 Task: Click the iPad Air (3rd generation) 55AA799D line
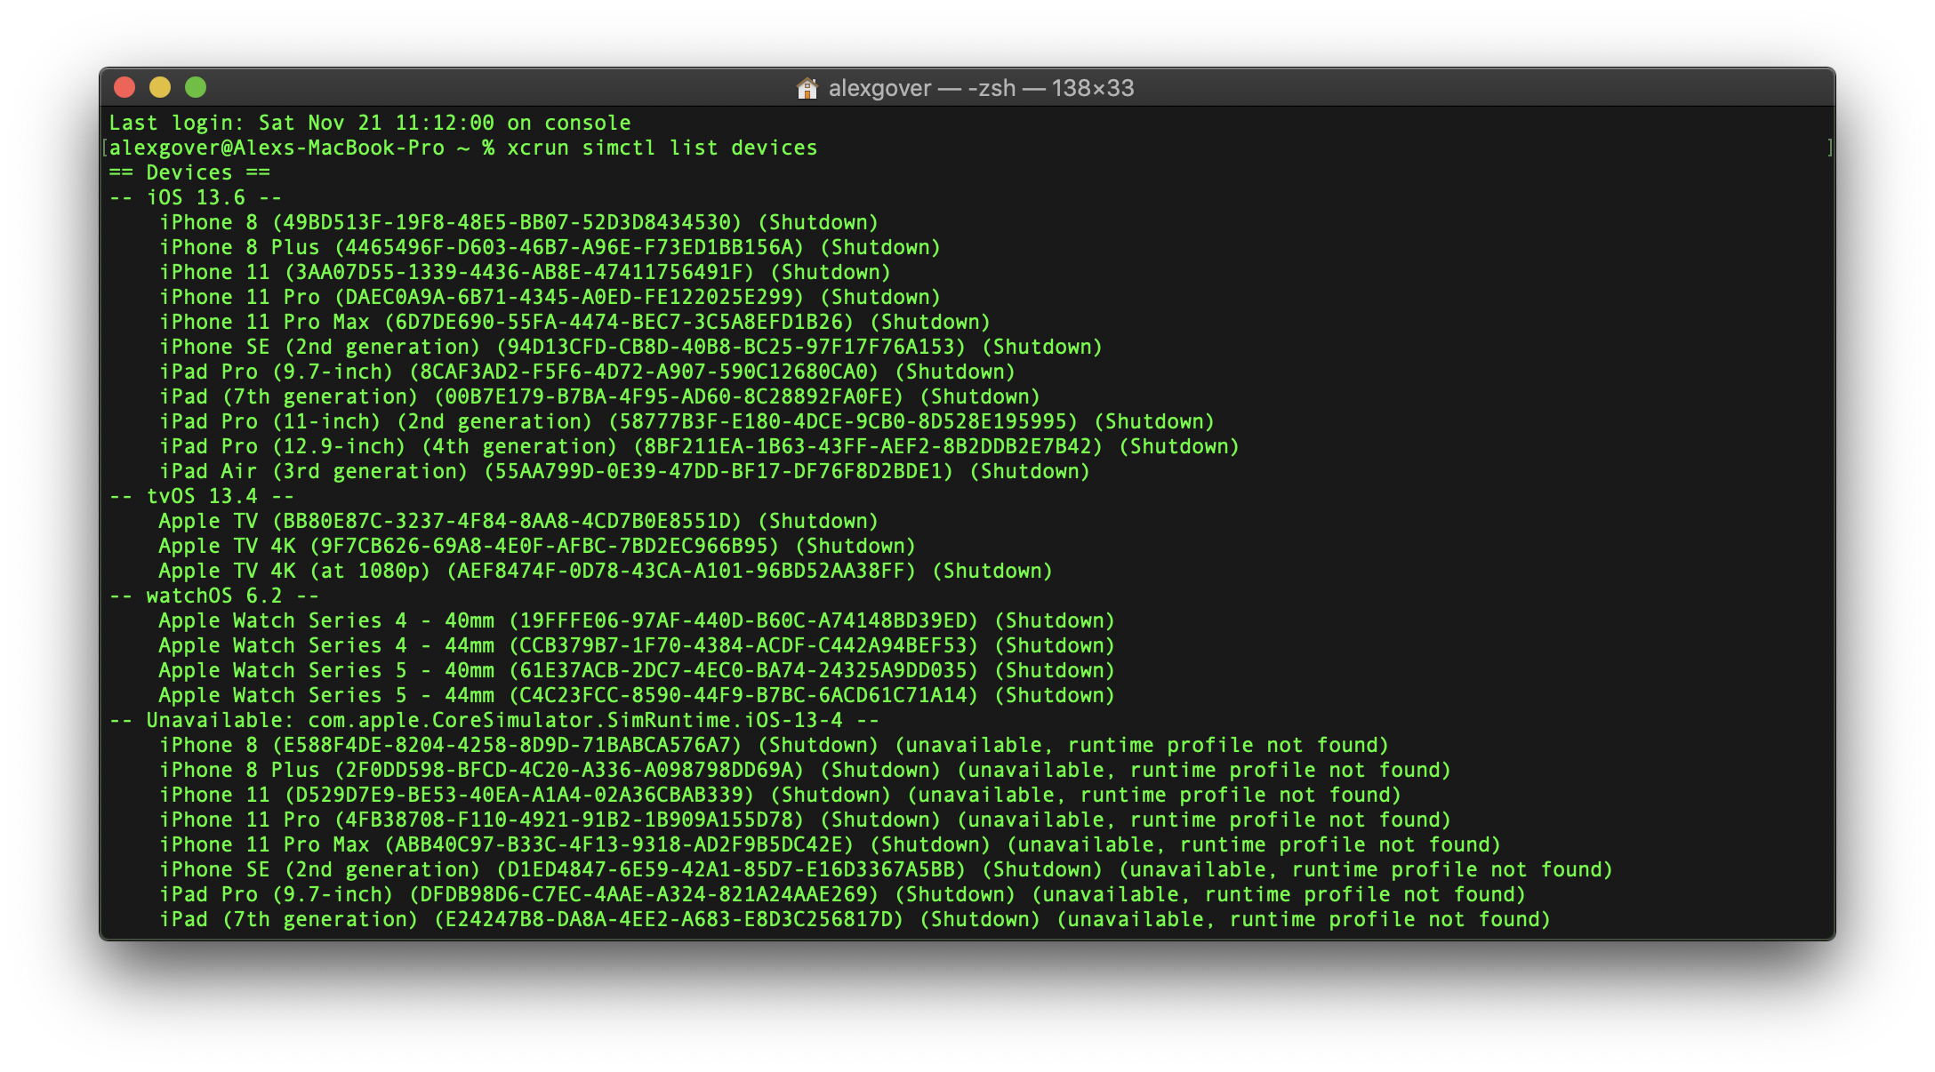point(624,471)
